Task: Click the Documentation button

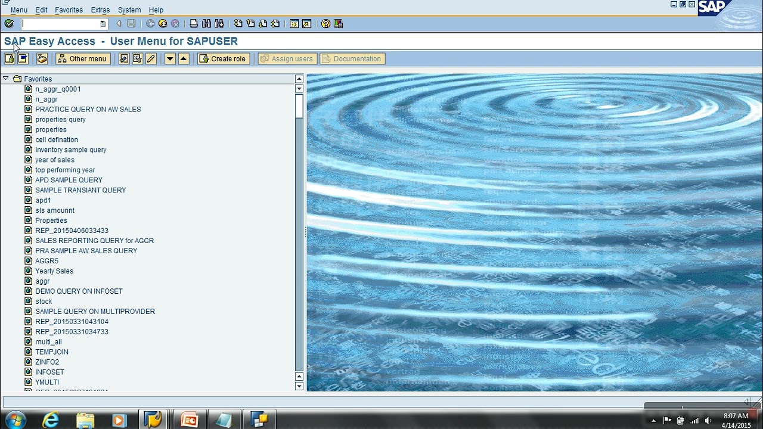Action: [x=352, y=58]
